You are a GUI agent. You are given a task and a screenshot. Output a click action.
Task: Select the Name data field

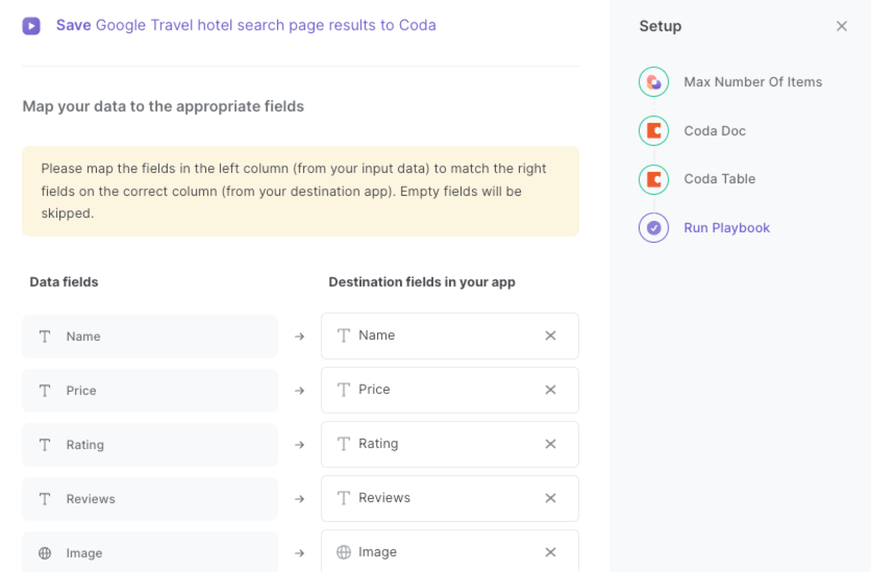pos(150,336)
